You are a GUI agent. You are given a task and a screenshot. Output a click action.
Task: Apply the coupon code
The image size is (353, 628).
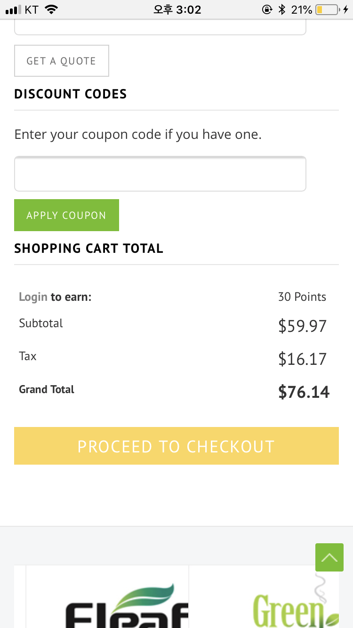[66, 215]
